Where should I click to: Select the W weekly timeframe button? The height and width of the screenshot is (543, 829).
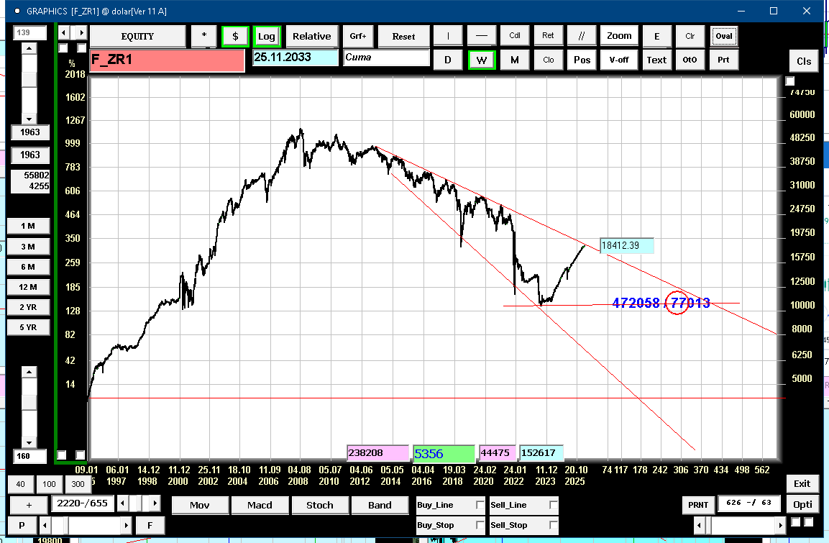coord(482,60)
